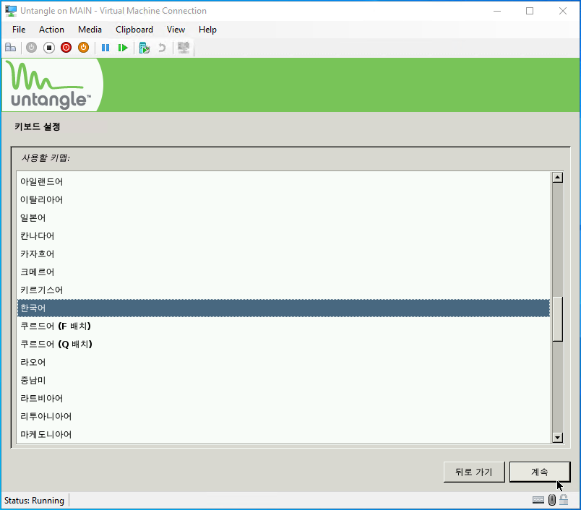Click the mouse status icon
This screenshot has width=581, height=510.
pos(552,500)
